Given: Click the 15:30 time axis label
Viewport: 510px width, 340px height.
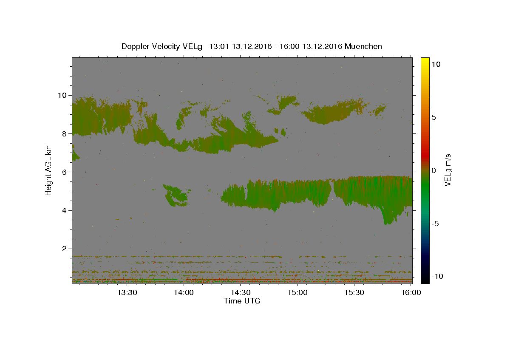Looking at the screenshot, I should pyautogui.click(x=354, y=292).
